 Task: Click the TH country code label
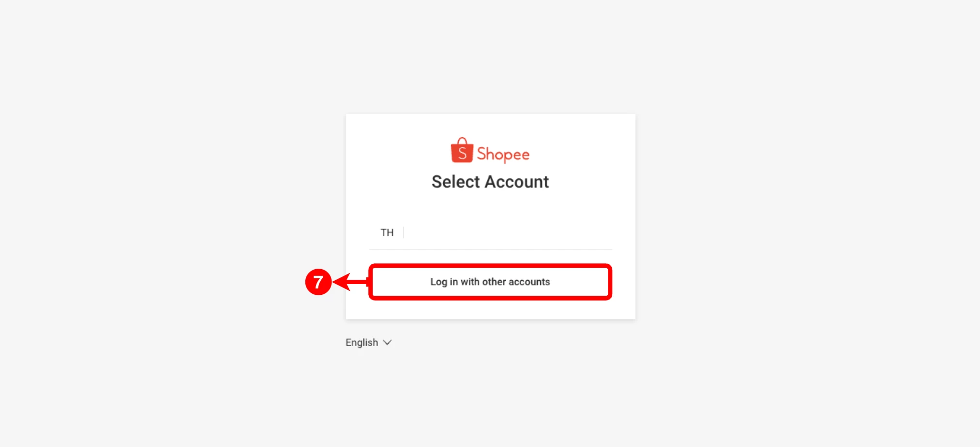point(387,232)
